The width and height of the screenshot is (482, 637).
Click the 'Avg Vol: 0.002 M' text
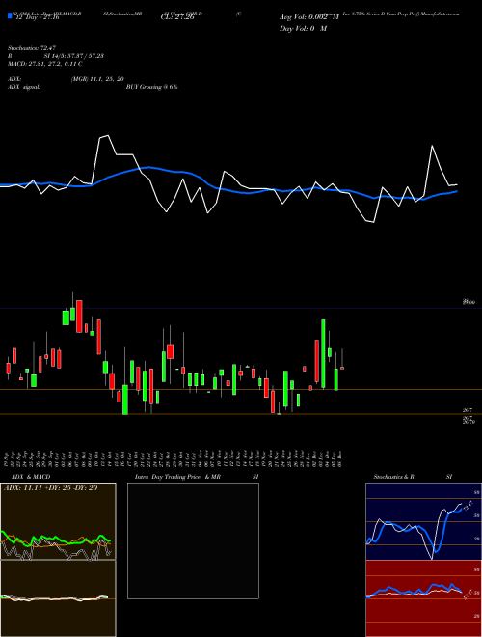click(308, 18)
